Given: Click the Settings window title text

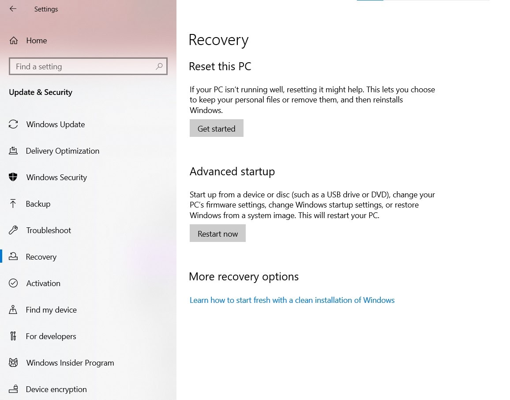Looking at the screenshot, I should (x=46, y=9).
